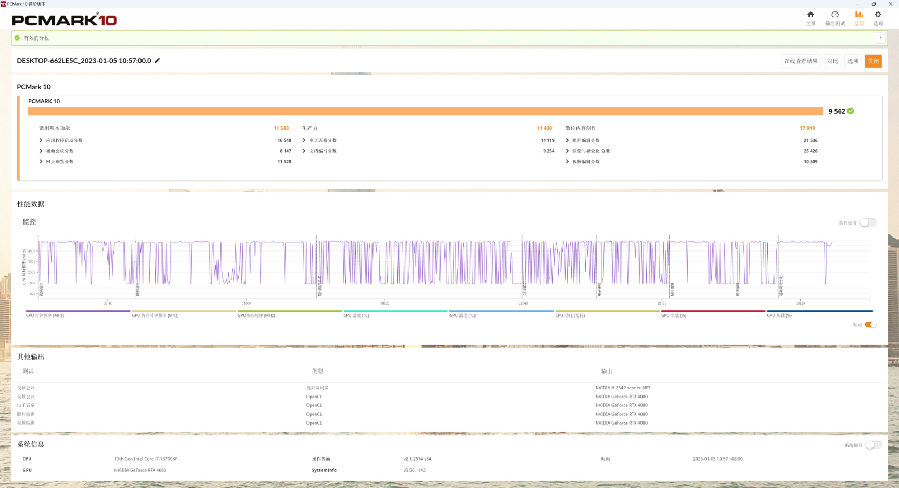Click the 照片编辑 row in 其他输出
The height and width of the screenshot is (488, 899).
tap(449, 414)
